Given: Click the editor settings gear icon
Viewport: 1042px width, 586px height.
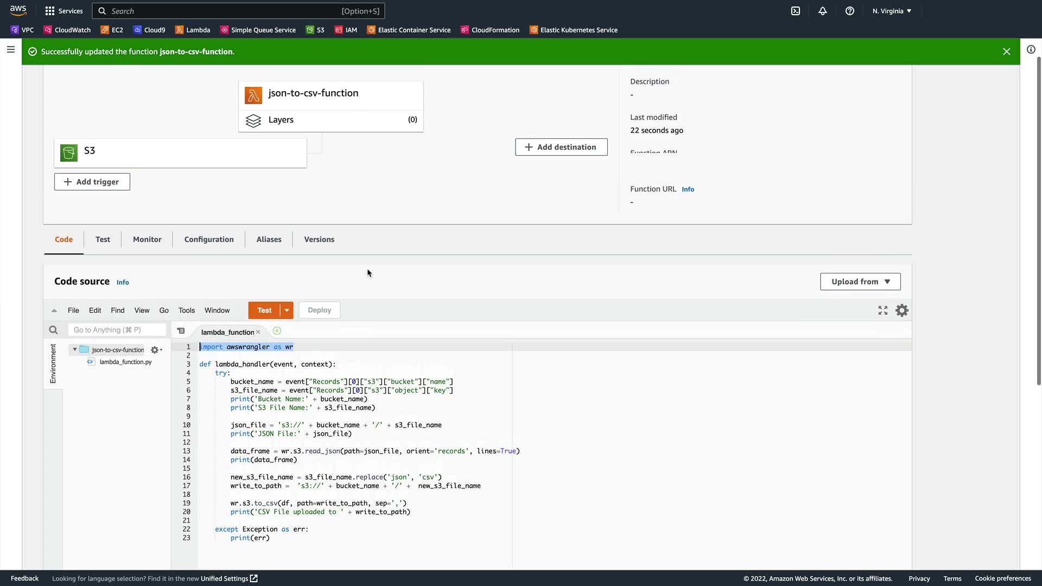Looking at the screenshot, I should click(x=901, y=310).
